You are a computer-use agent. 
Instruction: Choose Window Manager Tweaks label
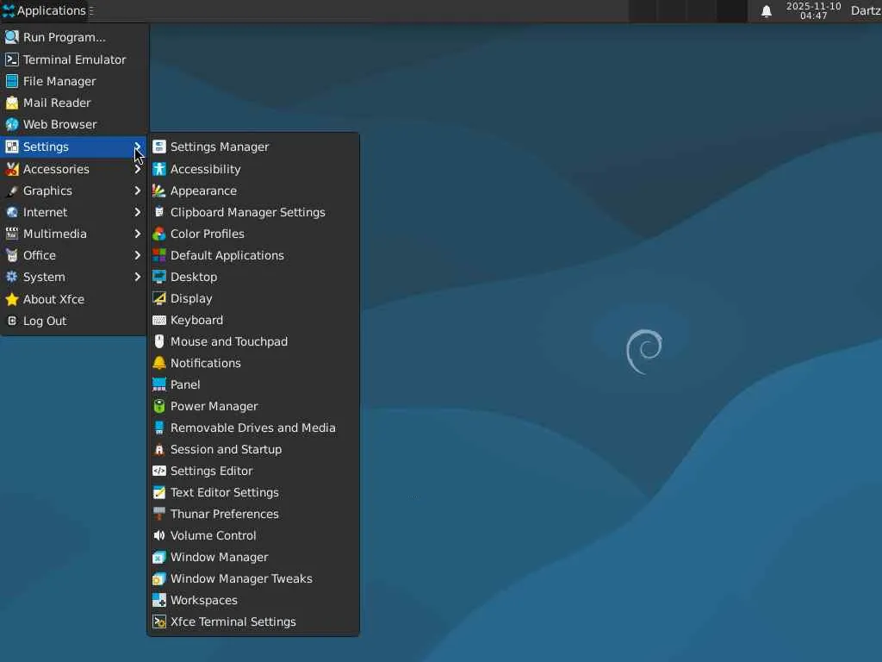click(241, 578)
